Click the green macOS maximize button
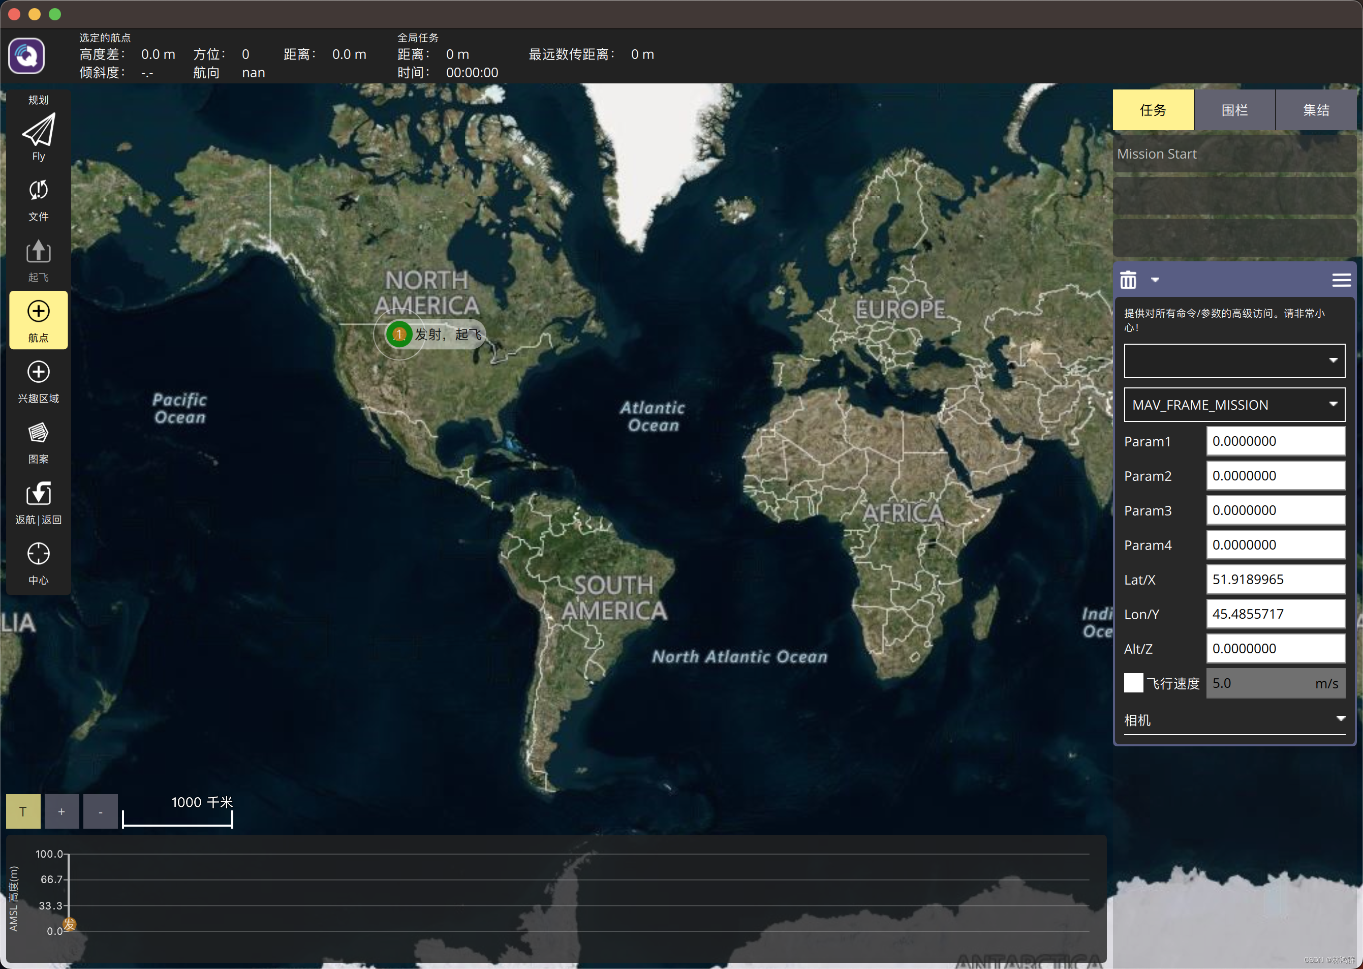The height and width of the screenshot is (969, 1363). click(x=55, y=14)
